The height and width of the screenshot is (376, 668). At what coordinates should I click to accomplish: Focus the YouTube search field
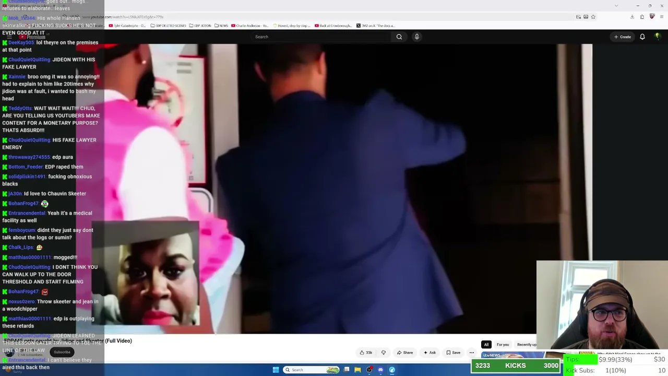tap(321, 37)
